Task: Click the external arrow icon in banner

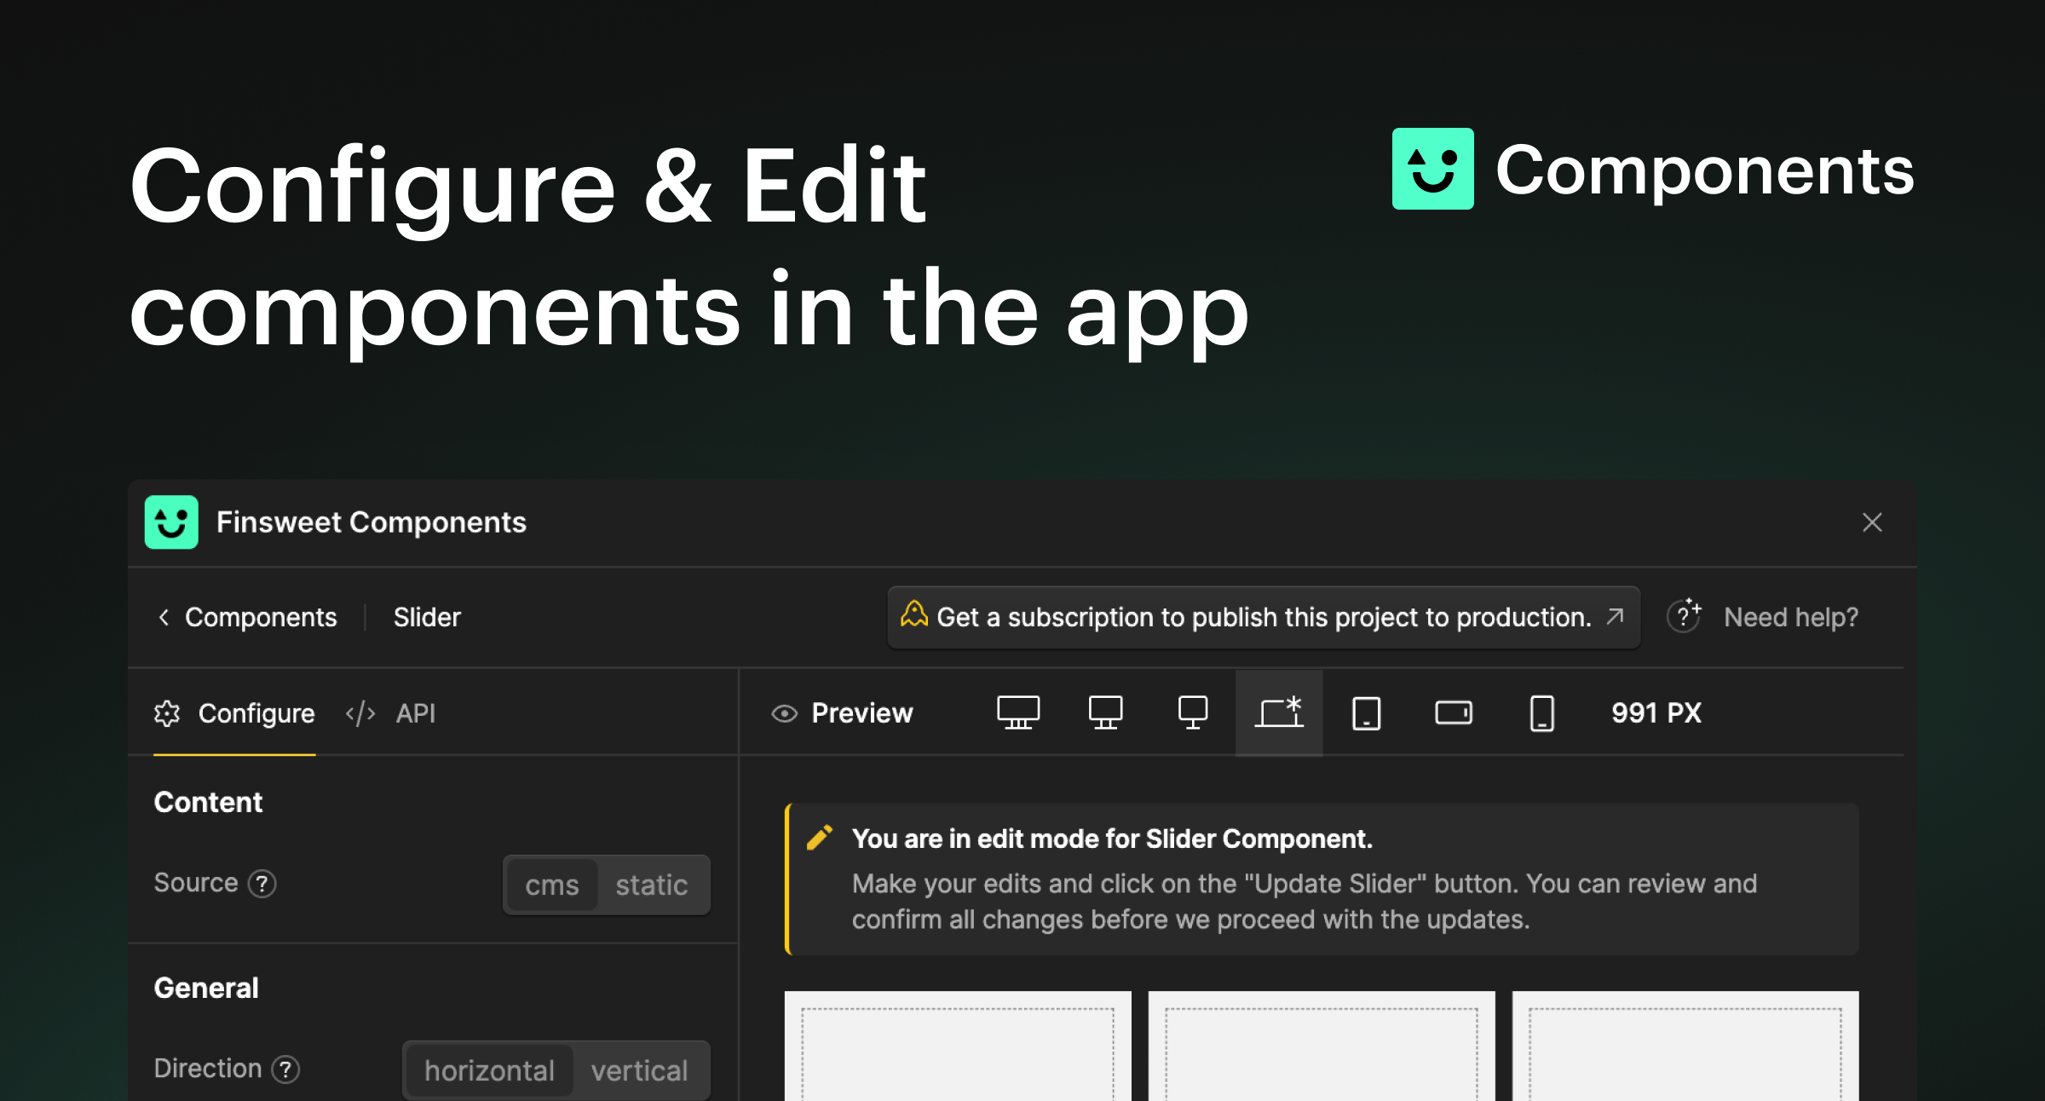Action: click(1615, 616)
